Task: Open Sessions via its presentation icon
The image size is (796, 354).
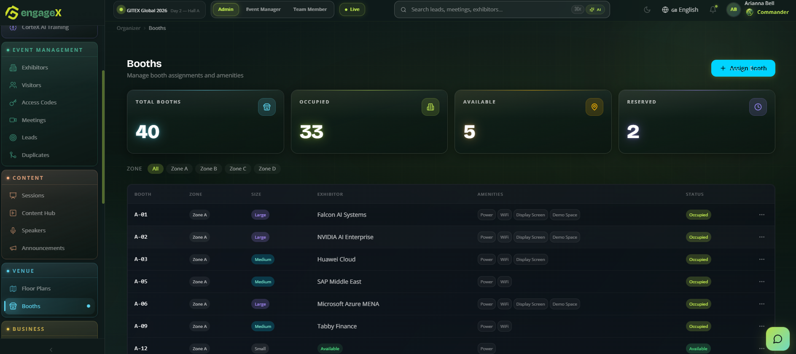Action: click(x=13, y=196)
